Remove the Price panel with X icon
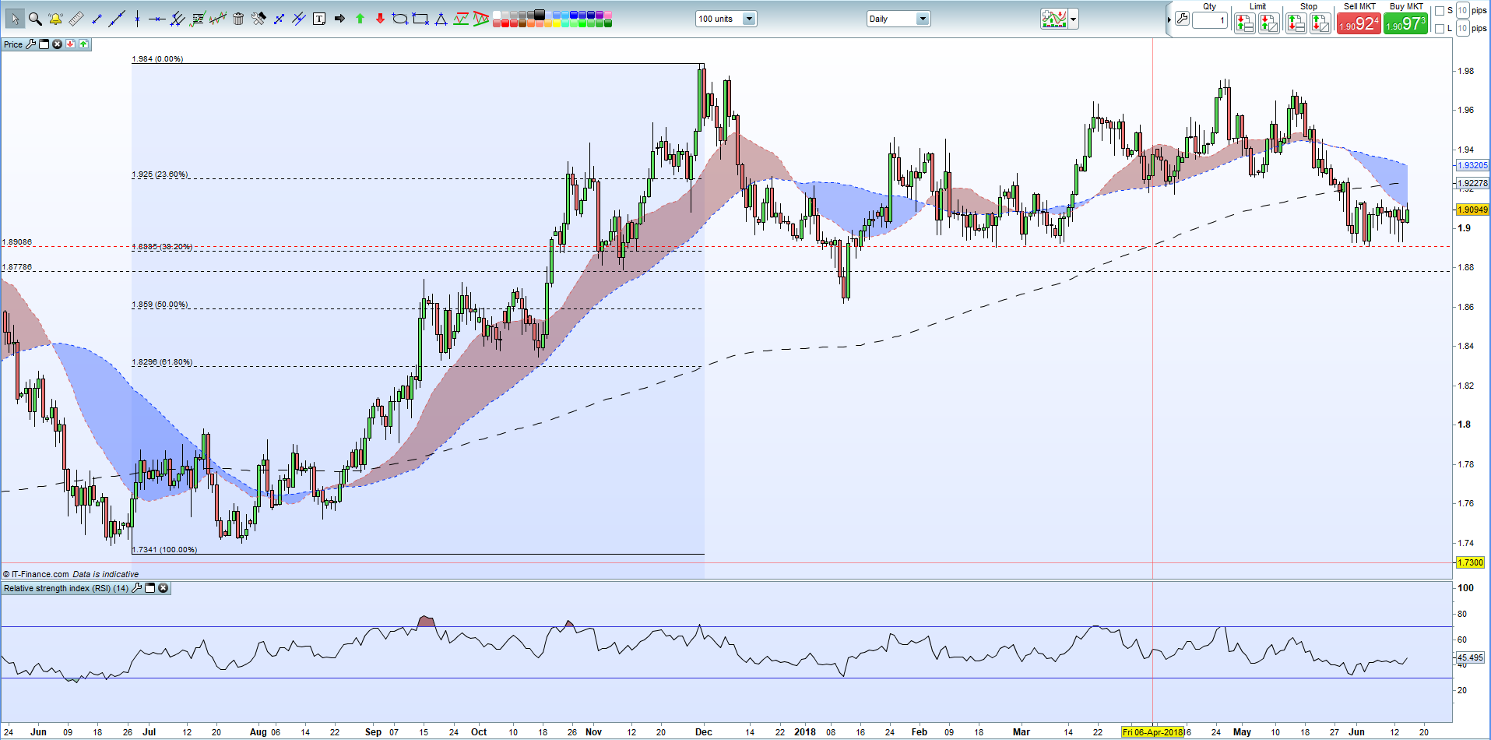Screen dimensions: 1491x740 (57, 44)
